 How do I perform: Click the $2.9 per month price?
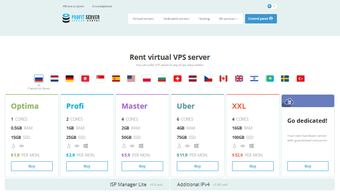click(81, 155)
